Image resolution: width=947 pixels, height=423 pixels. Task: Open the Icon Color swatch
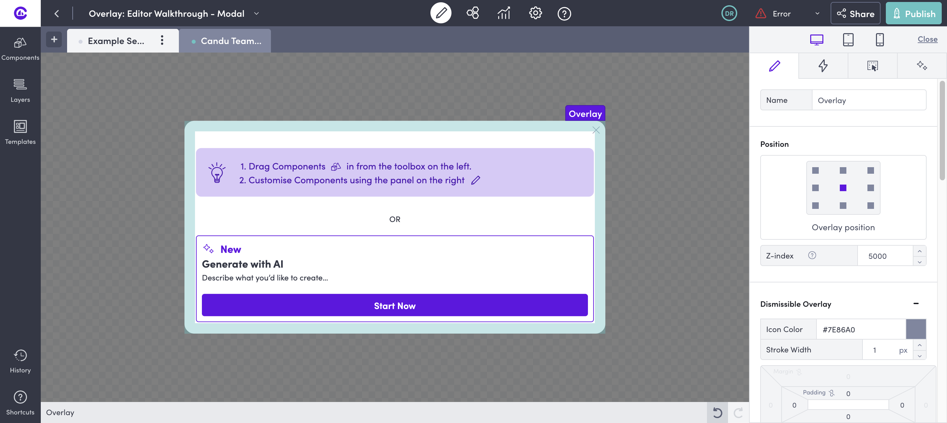coord(916,329)
